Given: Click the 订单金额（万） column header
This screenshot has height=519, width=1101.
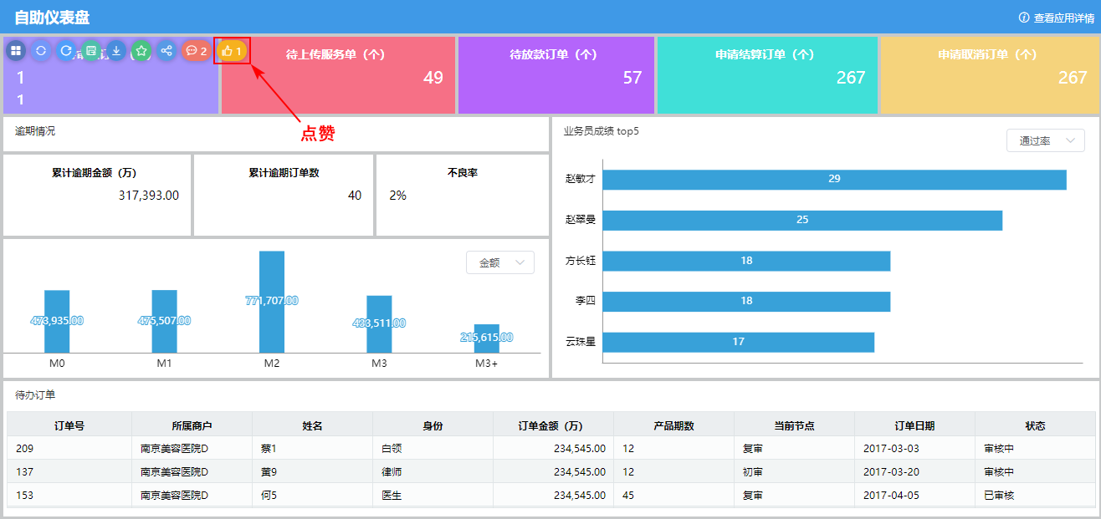Looking at the screenshot, I should click(x=553, y=425).
